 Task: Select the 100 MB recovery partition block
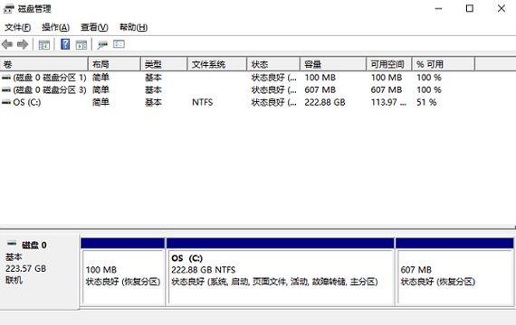pyautogui.click(x=123, y=272)
